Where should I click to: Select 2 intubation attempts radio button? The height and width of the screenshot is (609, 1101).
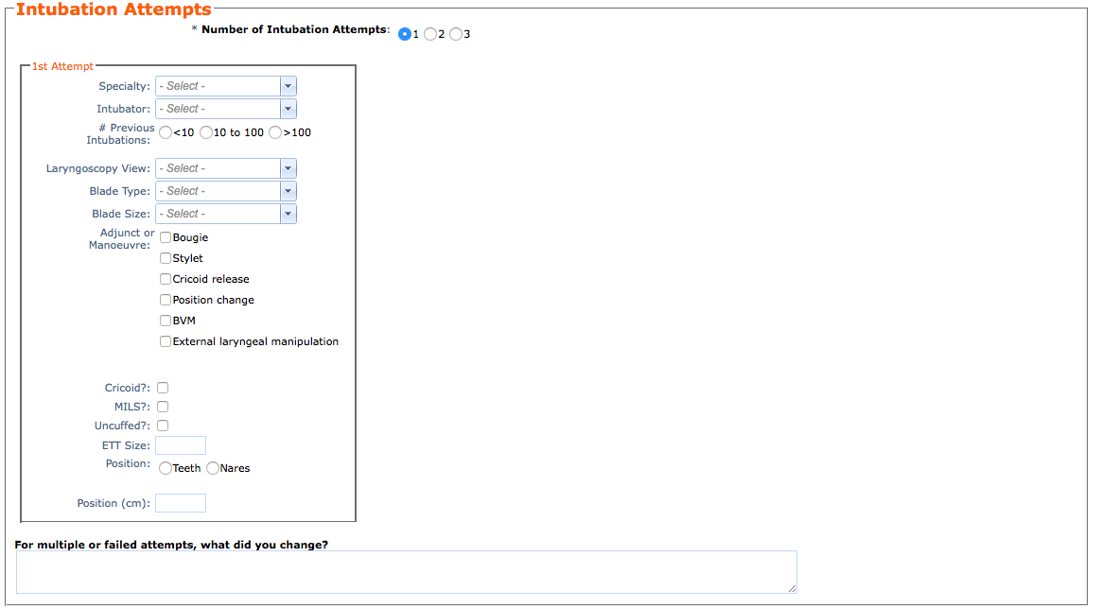(430, 34)
